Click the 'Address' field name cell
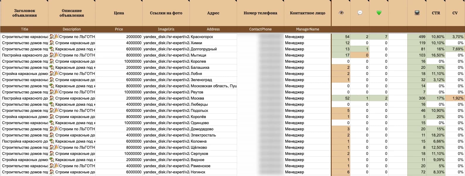The image size is (465, 176). 213,29
